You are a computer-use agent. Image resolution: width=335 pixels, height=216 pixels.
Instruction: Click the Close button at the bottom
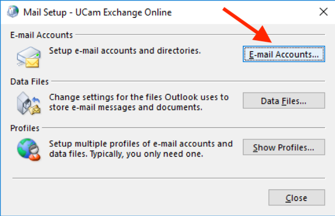[x=297, y=198]
